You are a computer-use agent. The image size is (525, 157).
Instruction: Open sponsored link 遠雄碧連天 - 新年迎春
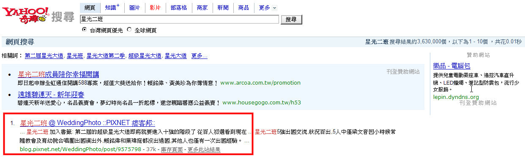point(51,94)
